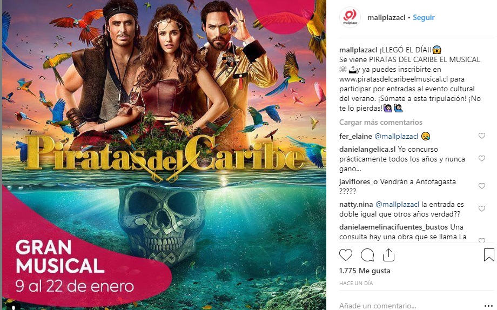Like natty.nina's comment

[x=481, y=208]
